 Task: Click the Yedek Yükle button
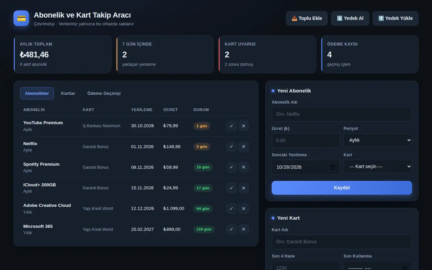click(x=395, y=18)
